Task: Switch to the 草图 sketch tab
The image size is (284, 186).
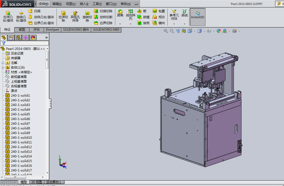Action: tap(22, 30)
